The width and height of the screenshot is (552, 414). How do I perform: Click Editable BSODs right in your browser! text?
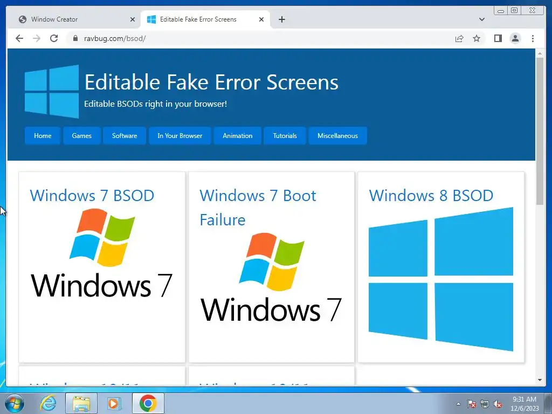point(156,104)
